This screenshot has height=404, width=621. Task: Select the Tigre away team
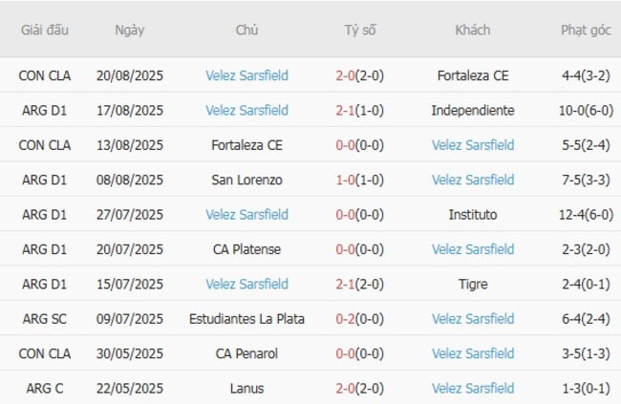point(473,284)
